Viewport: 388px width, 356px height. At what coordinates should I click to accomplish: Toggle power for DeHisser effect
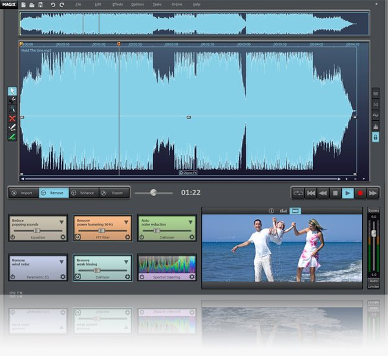pyautogui.click(x=78, y=277)
